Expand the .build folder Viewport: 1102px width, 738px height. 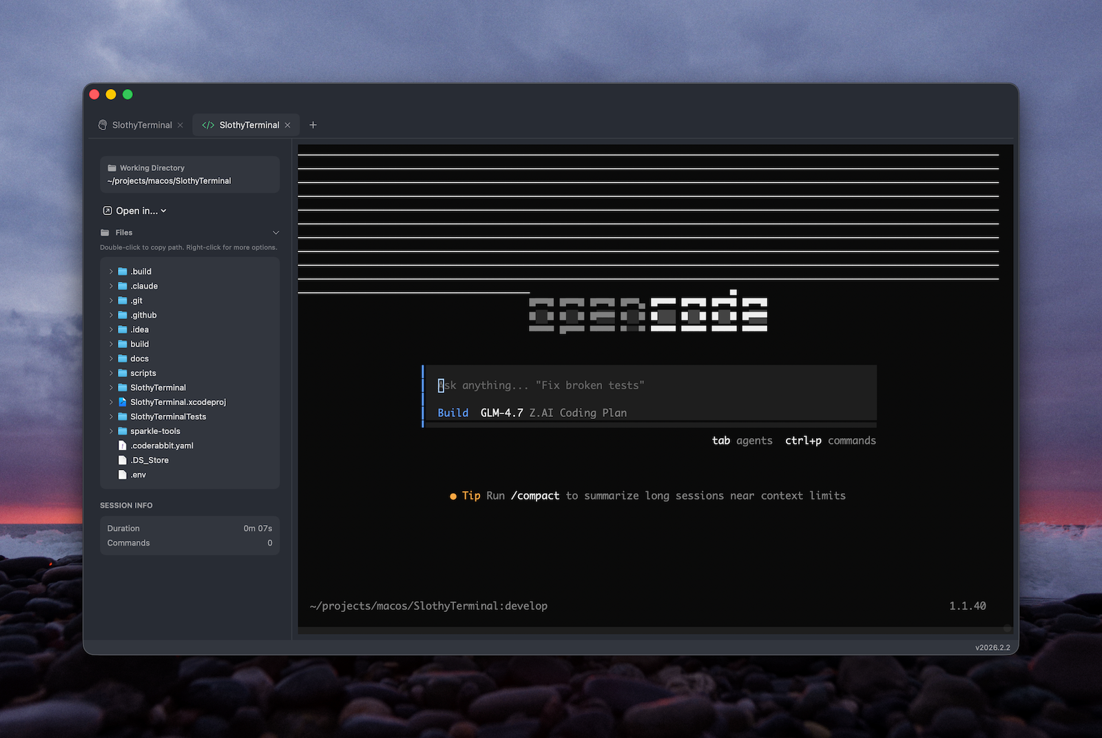[111, 271]
